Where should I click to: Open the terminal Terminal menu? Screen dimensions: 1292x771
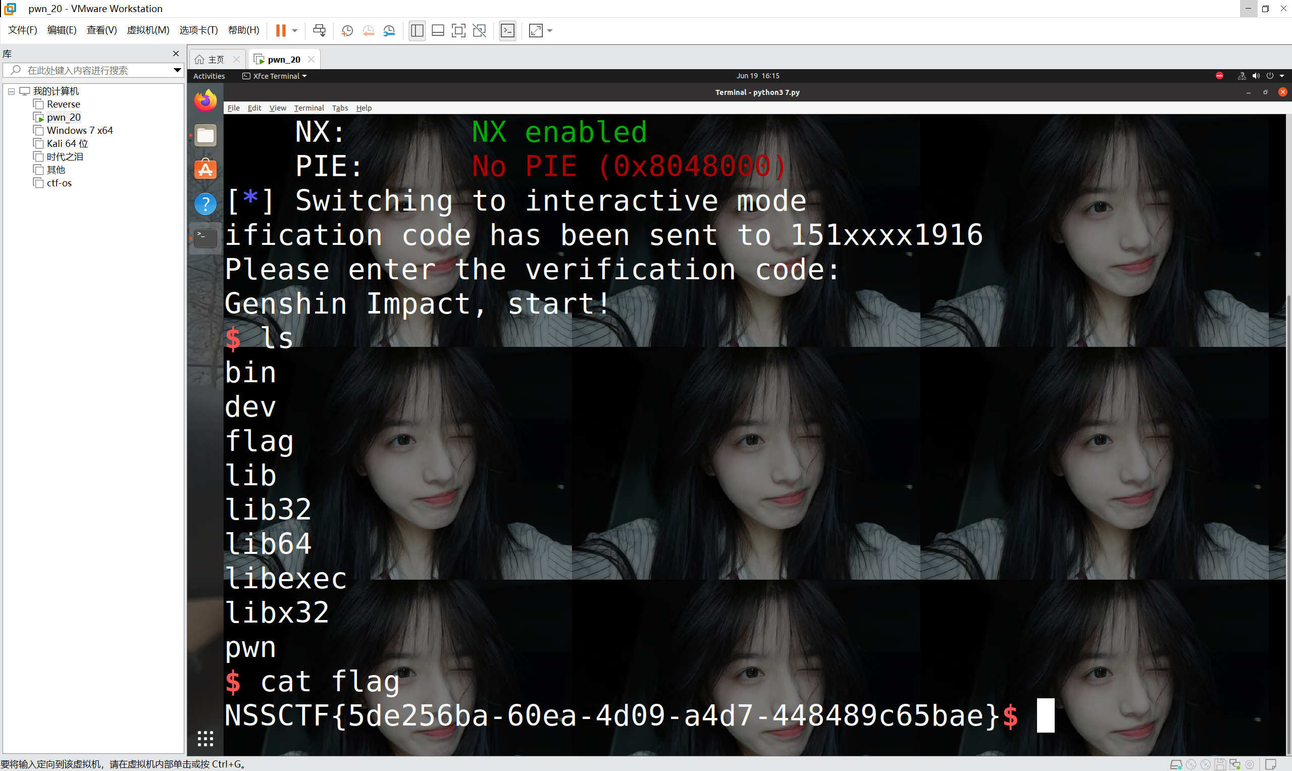tap(308, 108)
